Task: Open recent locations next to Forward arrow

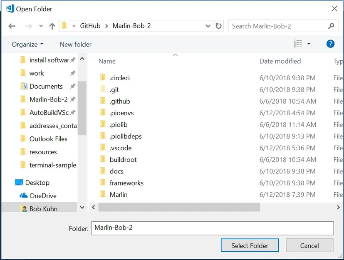Action: [x=40, y=26]
